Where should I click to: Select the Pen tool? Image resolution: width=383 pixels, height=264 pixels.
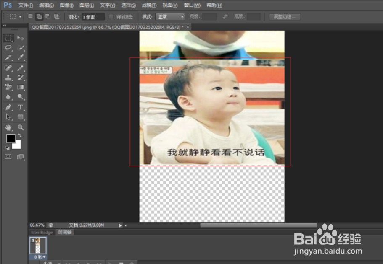[8, 107]
